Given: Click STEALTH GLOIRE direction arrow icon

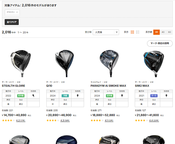Looking at the screenshot, I should point(33,96).
